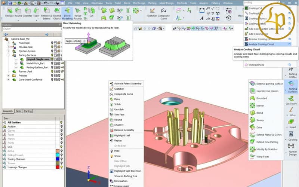This screenshot has height=187, width=299.
Task: Toggle UCS set visibility light bulb
Action: pos(61,147)
